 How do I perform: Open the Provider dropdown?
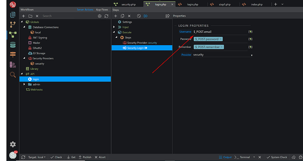point(223,55)
